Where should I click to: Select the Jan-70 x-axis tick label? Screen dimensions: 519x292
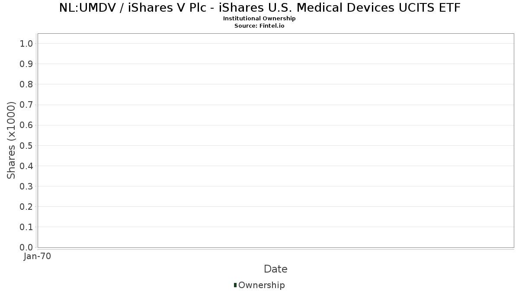coord(38,257)
